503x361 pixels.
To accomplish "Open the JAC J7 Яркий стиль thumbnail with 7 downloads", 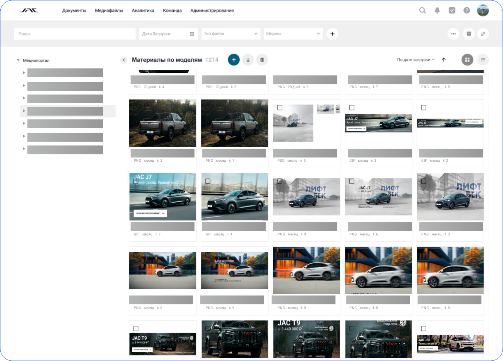I will (163, 197).
